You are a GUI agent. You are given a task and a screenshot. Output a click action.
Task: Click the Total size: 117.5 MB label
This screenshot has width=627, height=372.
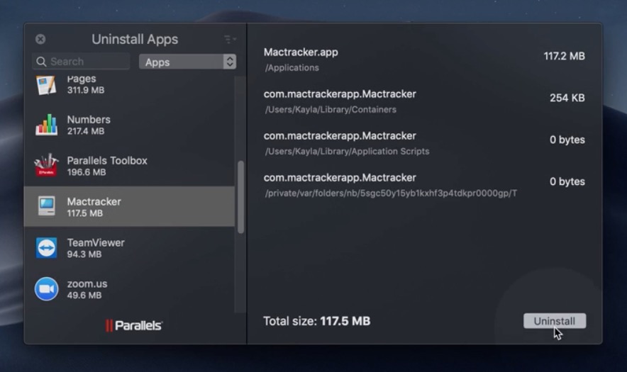pos(317,321)
